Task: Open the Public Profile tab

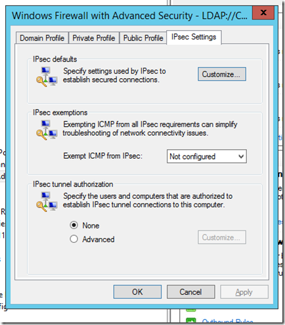Action: (x=143, y=38)
